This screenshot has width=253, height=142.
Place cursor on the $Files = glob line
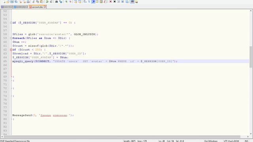55,34
